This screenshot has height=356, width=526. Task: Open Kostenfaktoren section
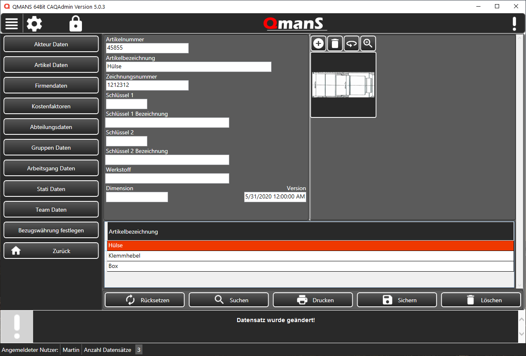coord(51,106)
